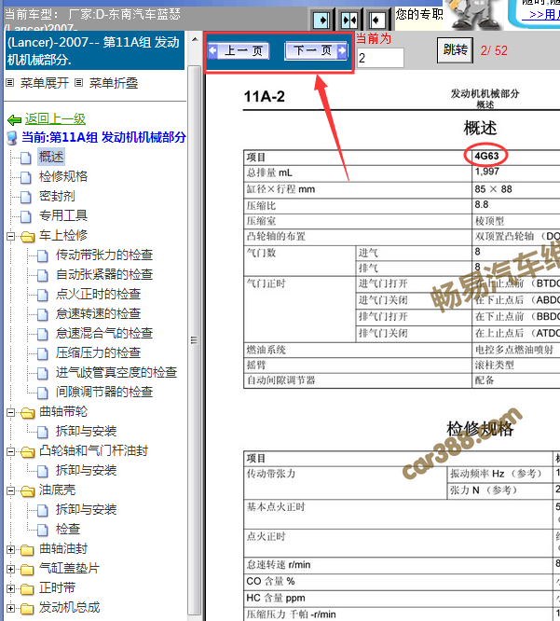The width and height of the screenshot is (560, 621).
Task: Expand the 正时带 folder
Action: [10, 589]
